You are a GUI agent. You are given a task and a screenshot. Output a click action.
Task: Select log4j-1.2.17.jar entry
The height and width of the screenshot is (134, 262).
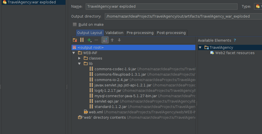(108, 91)
